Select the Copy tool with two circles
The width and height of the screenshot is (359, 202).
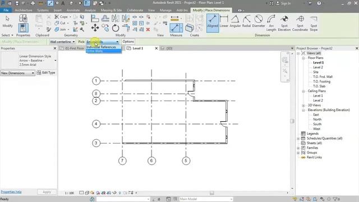(105, 28)
